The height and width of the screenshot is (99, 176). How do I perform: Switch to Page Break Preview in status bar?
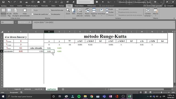(150, 92)
